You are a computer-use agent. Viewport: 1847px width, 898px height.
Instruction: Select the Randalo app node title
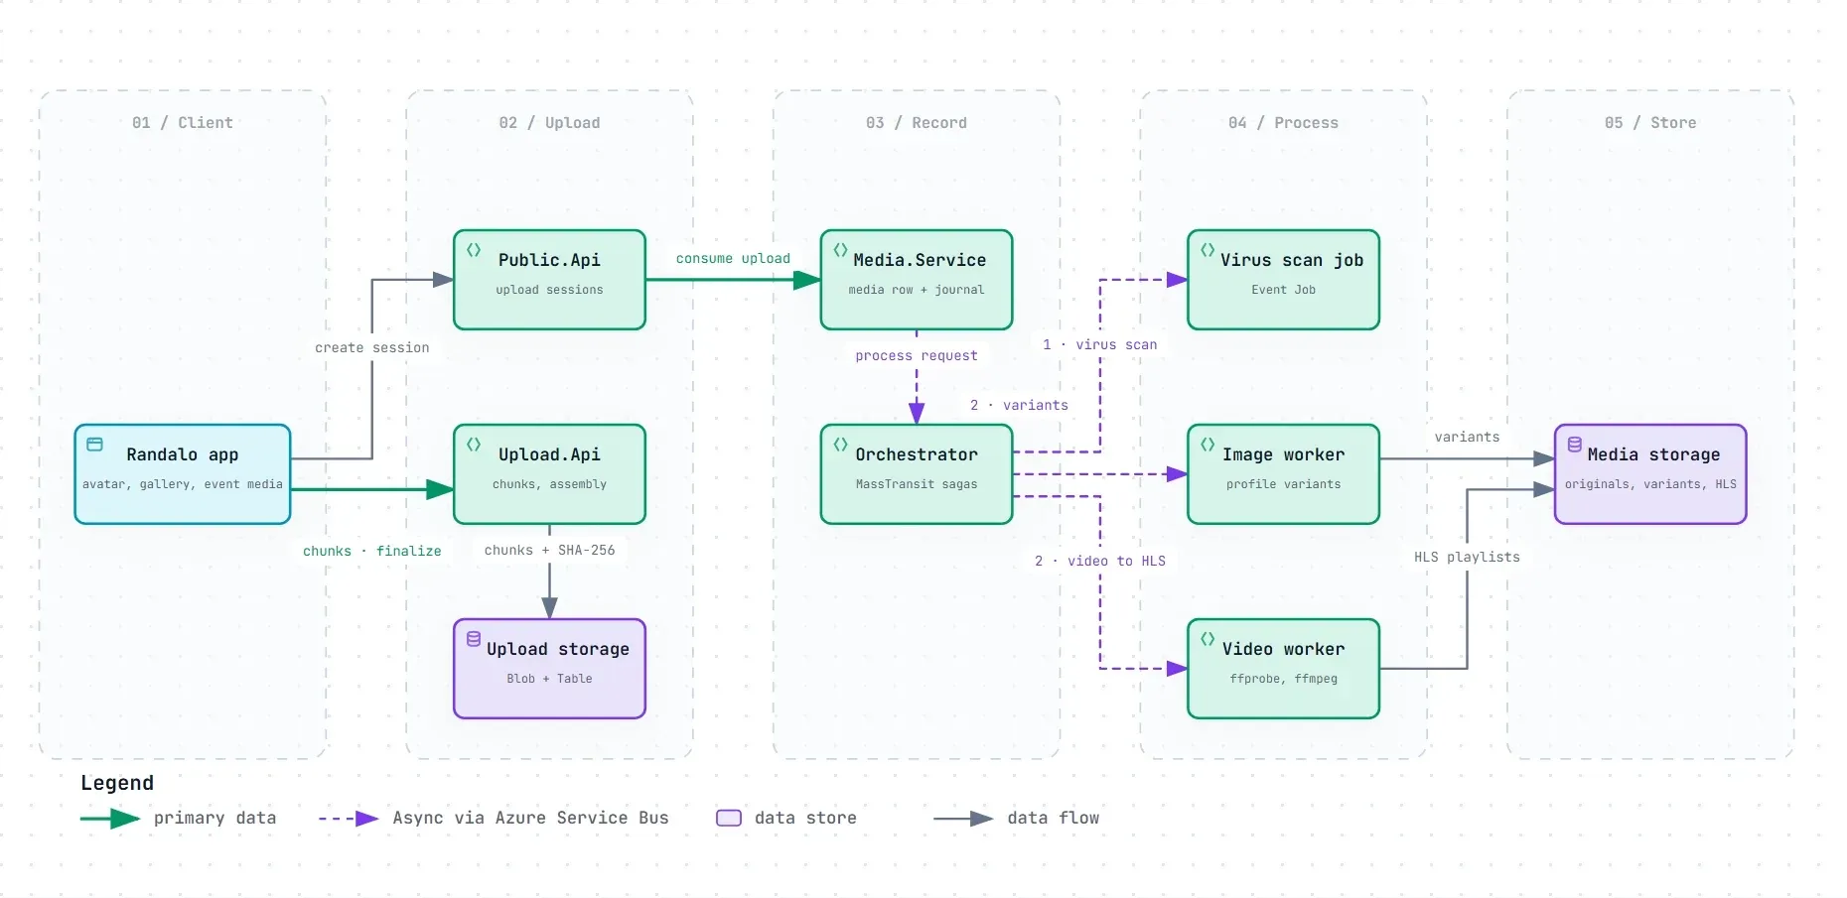(x=183, y=454)
